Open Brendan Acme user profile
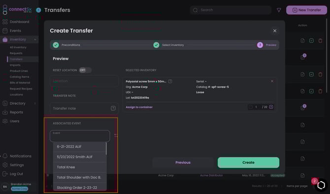Screen dimensions: 330x194 (x=21, y=184)
